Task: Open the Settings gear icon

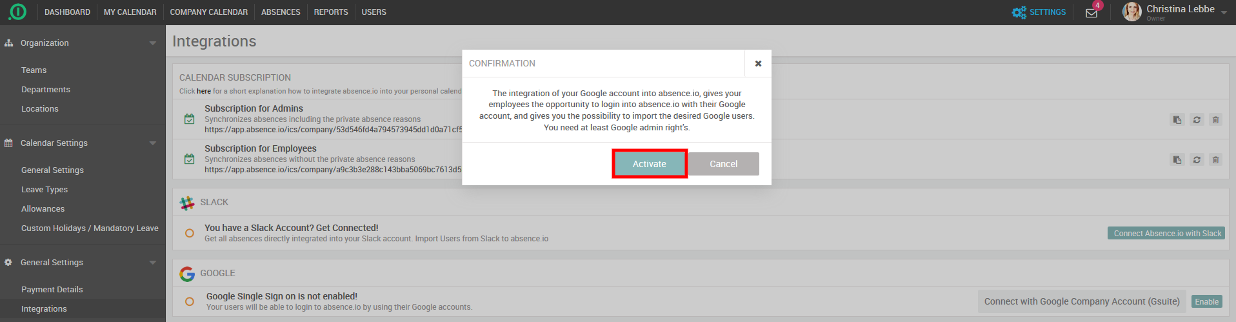Action: (1019, 12)
